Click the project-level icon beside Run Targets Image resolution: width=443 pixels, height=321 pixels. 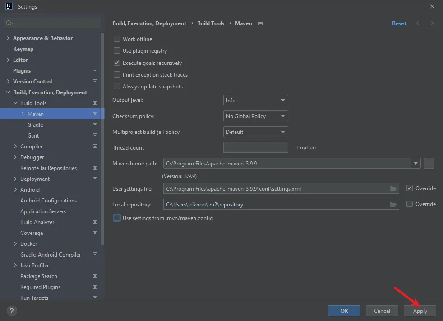[95, 298]
